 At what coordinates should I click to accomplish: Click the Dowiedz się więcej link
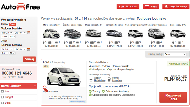[77, 101]
